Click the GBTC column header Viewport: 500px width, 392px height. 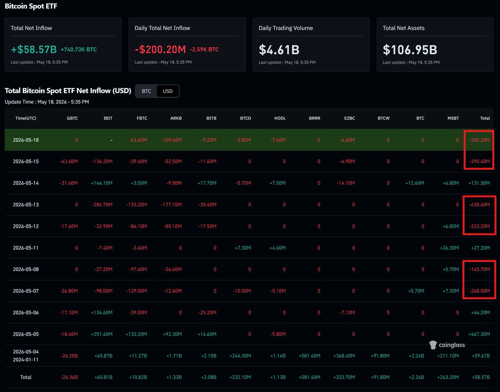[72, 118]
